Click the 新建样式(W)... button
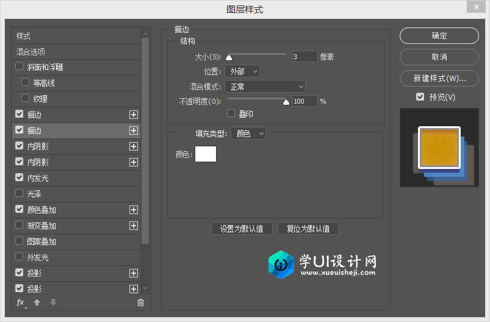490x322 pixels. [439, 78]
